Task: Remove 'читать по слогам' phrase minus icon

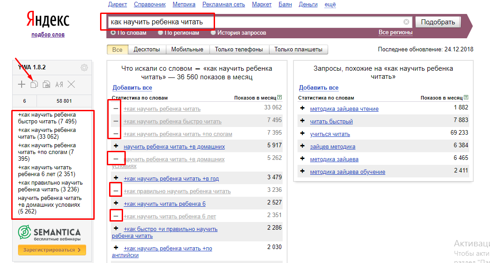Action: [x=115, y=134]
